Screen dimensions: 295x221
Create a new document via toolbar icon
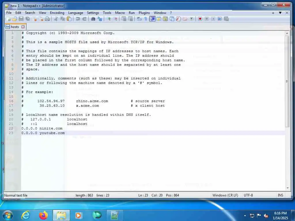(8, 19)
